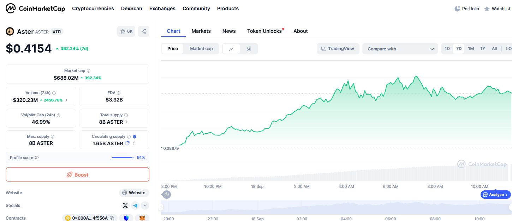Viewport: 512px width, 221px height.
Task: Open the Exchanges menu
Action: tap(162, 8)
